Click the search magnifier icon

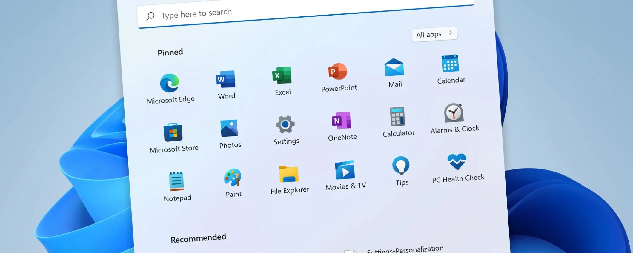(150, 16)
